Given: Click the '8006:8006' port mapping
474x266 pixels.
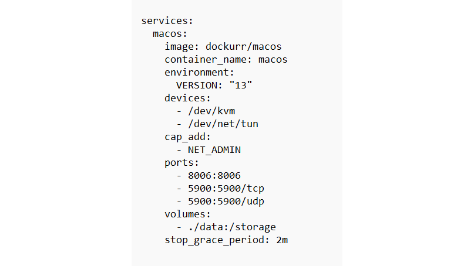Looking at the screenshot, I should click(x=214, y=175).
